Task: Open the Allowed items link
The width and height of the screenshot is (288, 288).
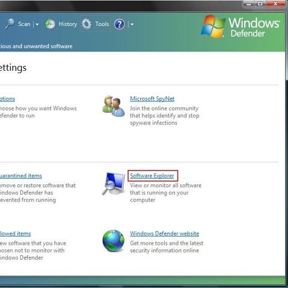Action: [16, 233]
